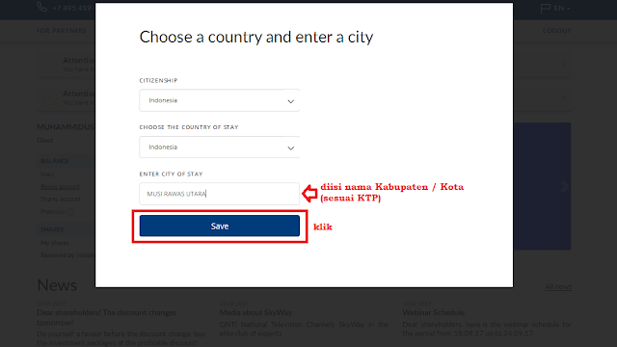Click the phone icon in header

(41, 7)
